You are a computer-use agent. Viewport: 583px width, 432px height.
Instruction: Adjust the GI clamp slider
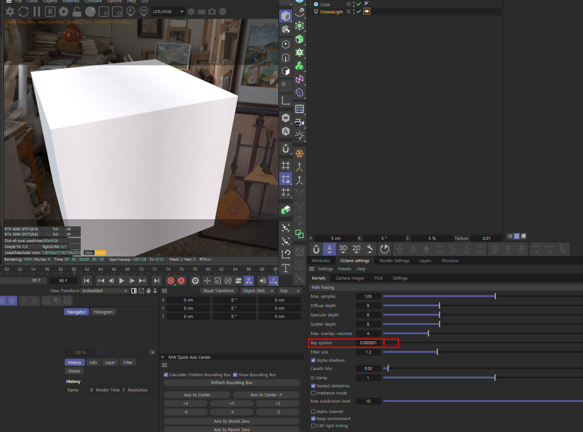point(483,378)
